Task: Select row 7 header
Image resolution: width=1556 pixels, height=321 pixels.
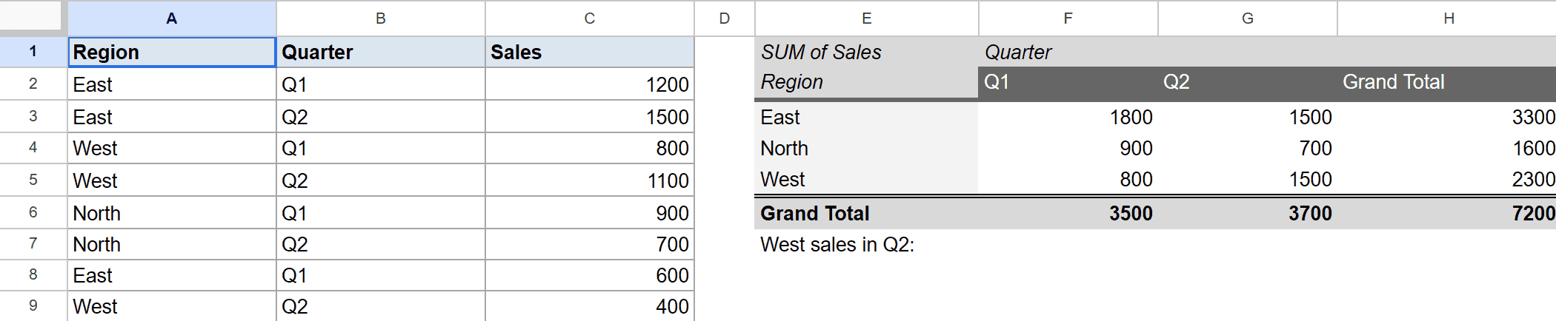Action: [33, 243]
